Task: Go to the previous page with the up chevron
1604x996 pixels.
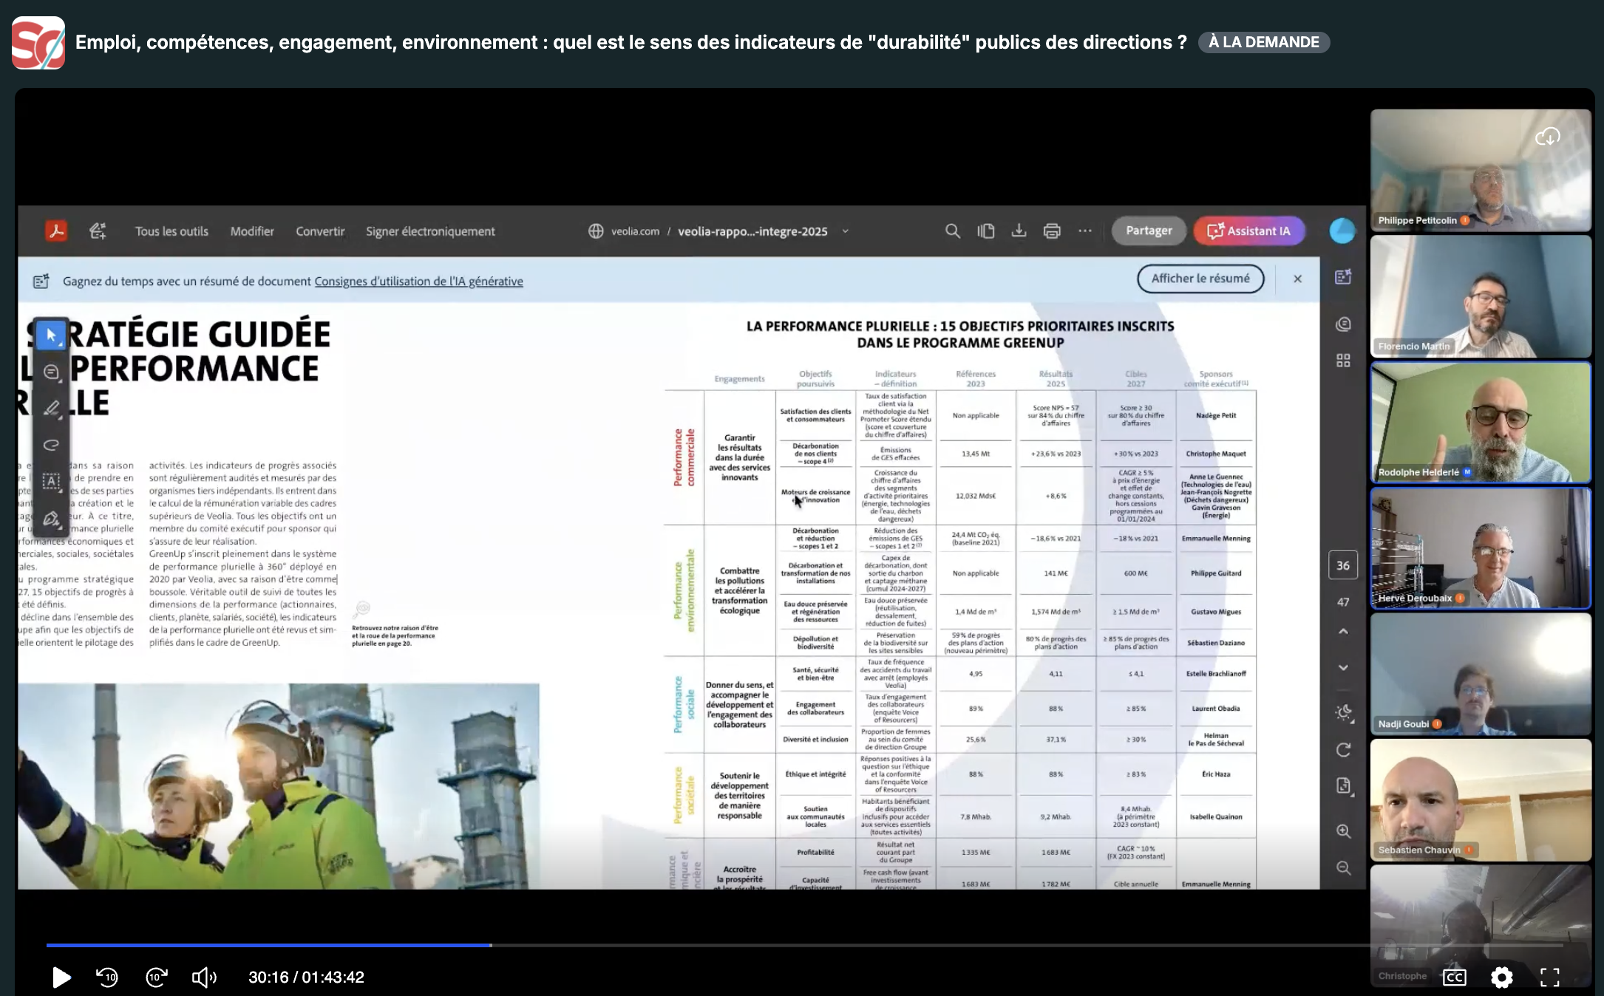Action: pos(1343,632)
